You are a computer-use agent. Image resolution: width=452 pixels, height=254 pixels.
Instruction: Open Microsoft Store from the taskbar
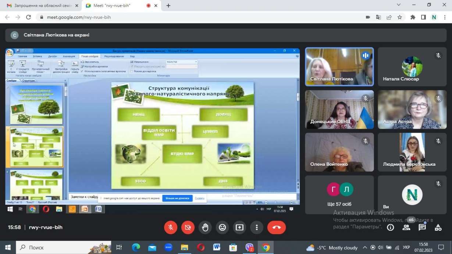coord(233,247)
